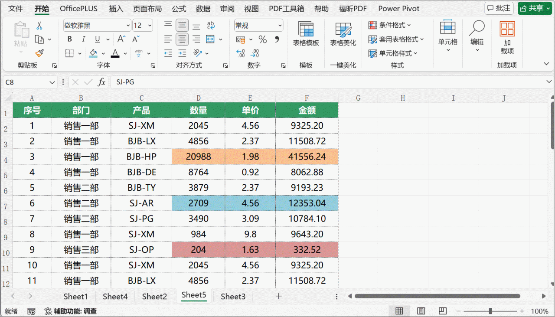Click the Copy icon in clipboard group
Screen dimensions: 555x317
(x=39, y=39)
